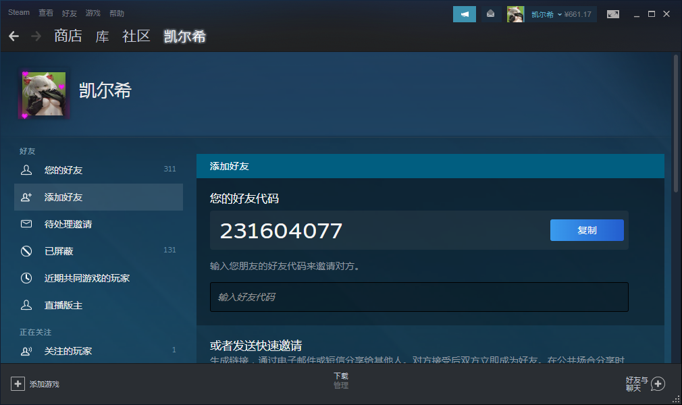This screenshot has width=682, height=405.
Task: Click the 输入好友代码 input field
Action: pos(419,297)
